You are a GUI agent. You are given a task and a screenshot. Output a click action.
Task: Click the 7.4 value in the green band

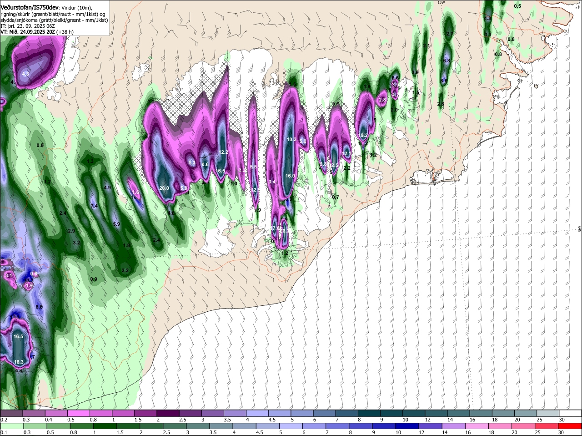pyautogui.click(x=94, y=206)
